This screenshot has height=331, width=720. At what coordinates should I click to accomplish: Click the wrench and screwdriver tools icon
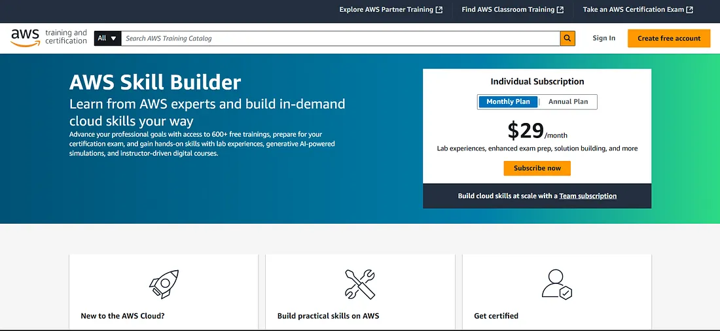360,284
